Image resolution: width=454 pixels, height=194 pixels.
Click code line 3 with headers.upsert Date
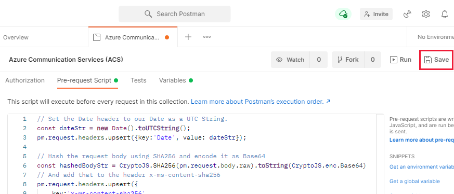(x=141, y=137)
